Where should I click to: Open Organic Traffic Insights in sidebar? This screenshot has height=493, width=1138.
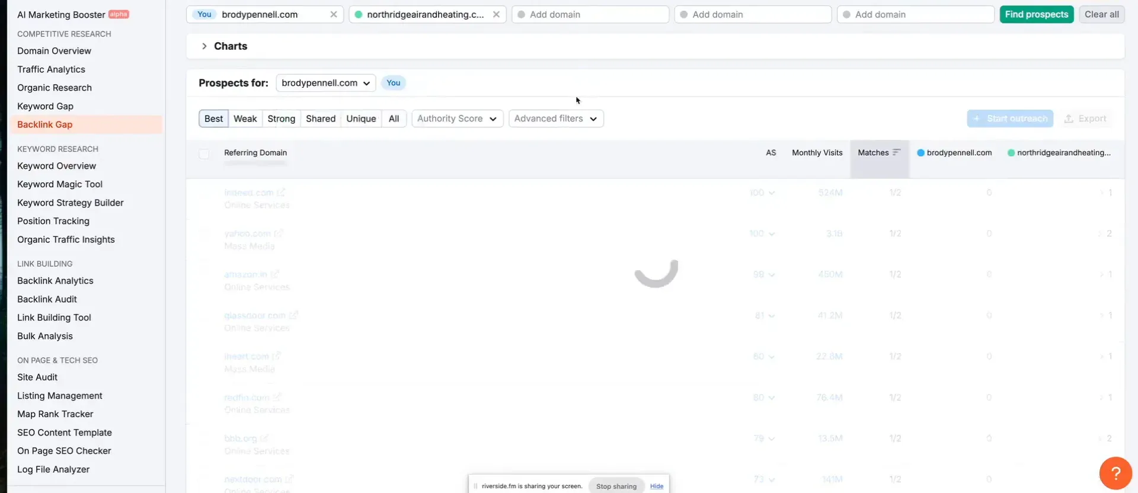click(x=66, y=239)
